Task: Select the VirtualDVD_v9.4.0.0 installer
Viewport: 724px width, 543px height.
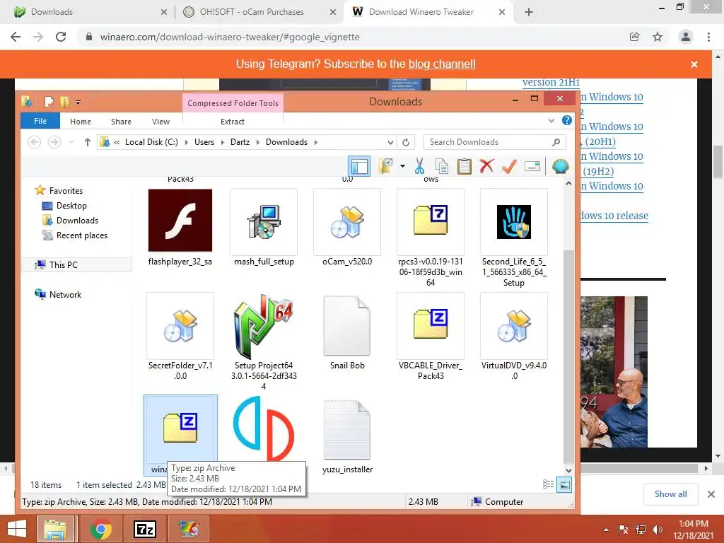Action: [514, 337]
